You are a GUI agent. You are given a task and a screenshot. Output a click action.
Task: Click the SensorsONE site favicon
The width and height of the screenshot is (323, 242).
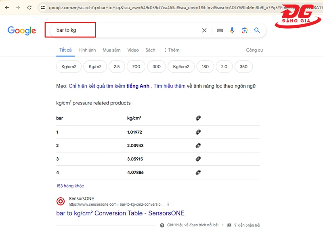coord(60,201)
